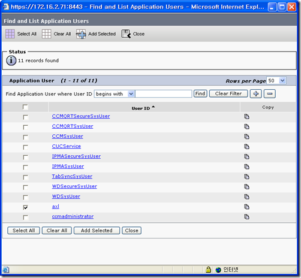Click the bottom Add Selected button

coord(97,231)
